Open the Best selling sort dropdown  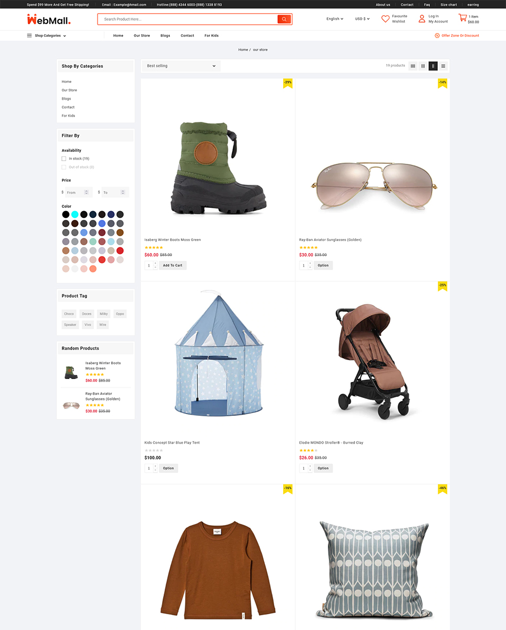point(181,66)
